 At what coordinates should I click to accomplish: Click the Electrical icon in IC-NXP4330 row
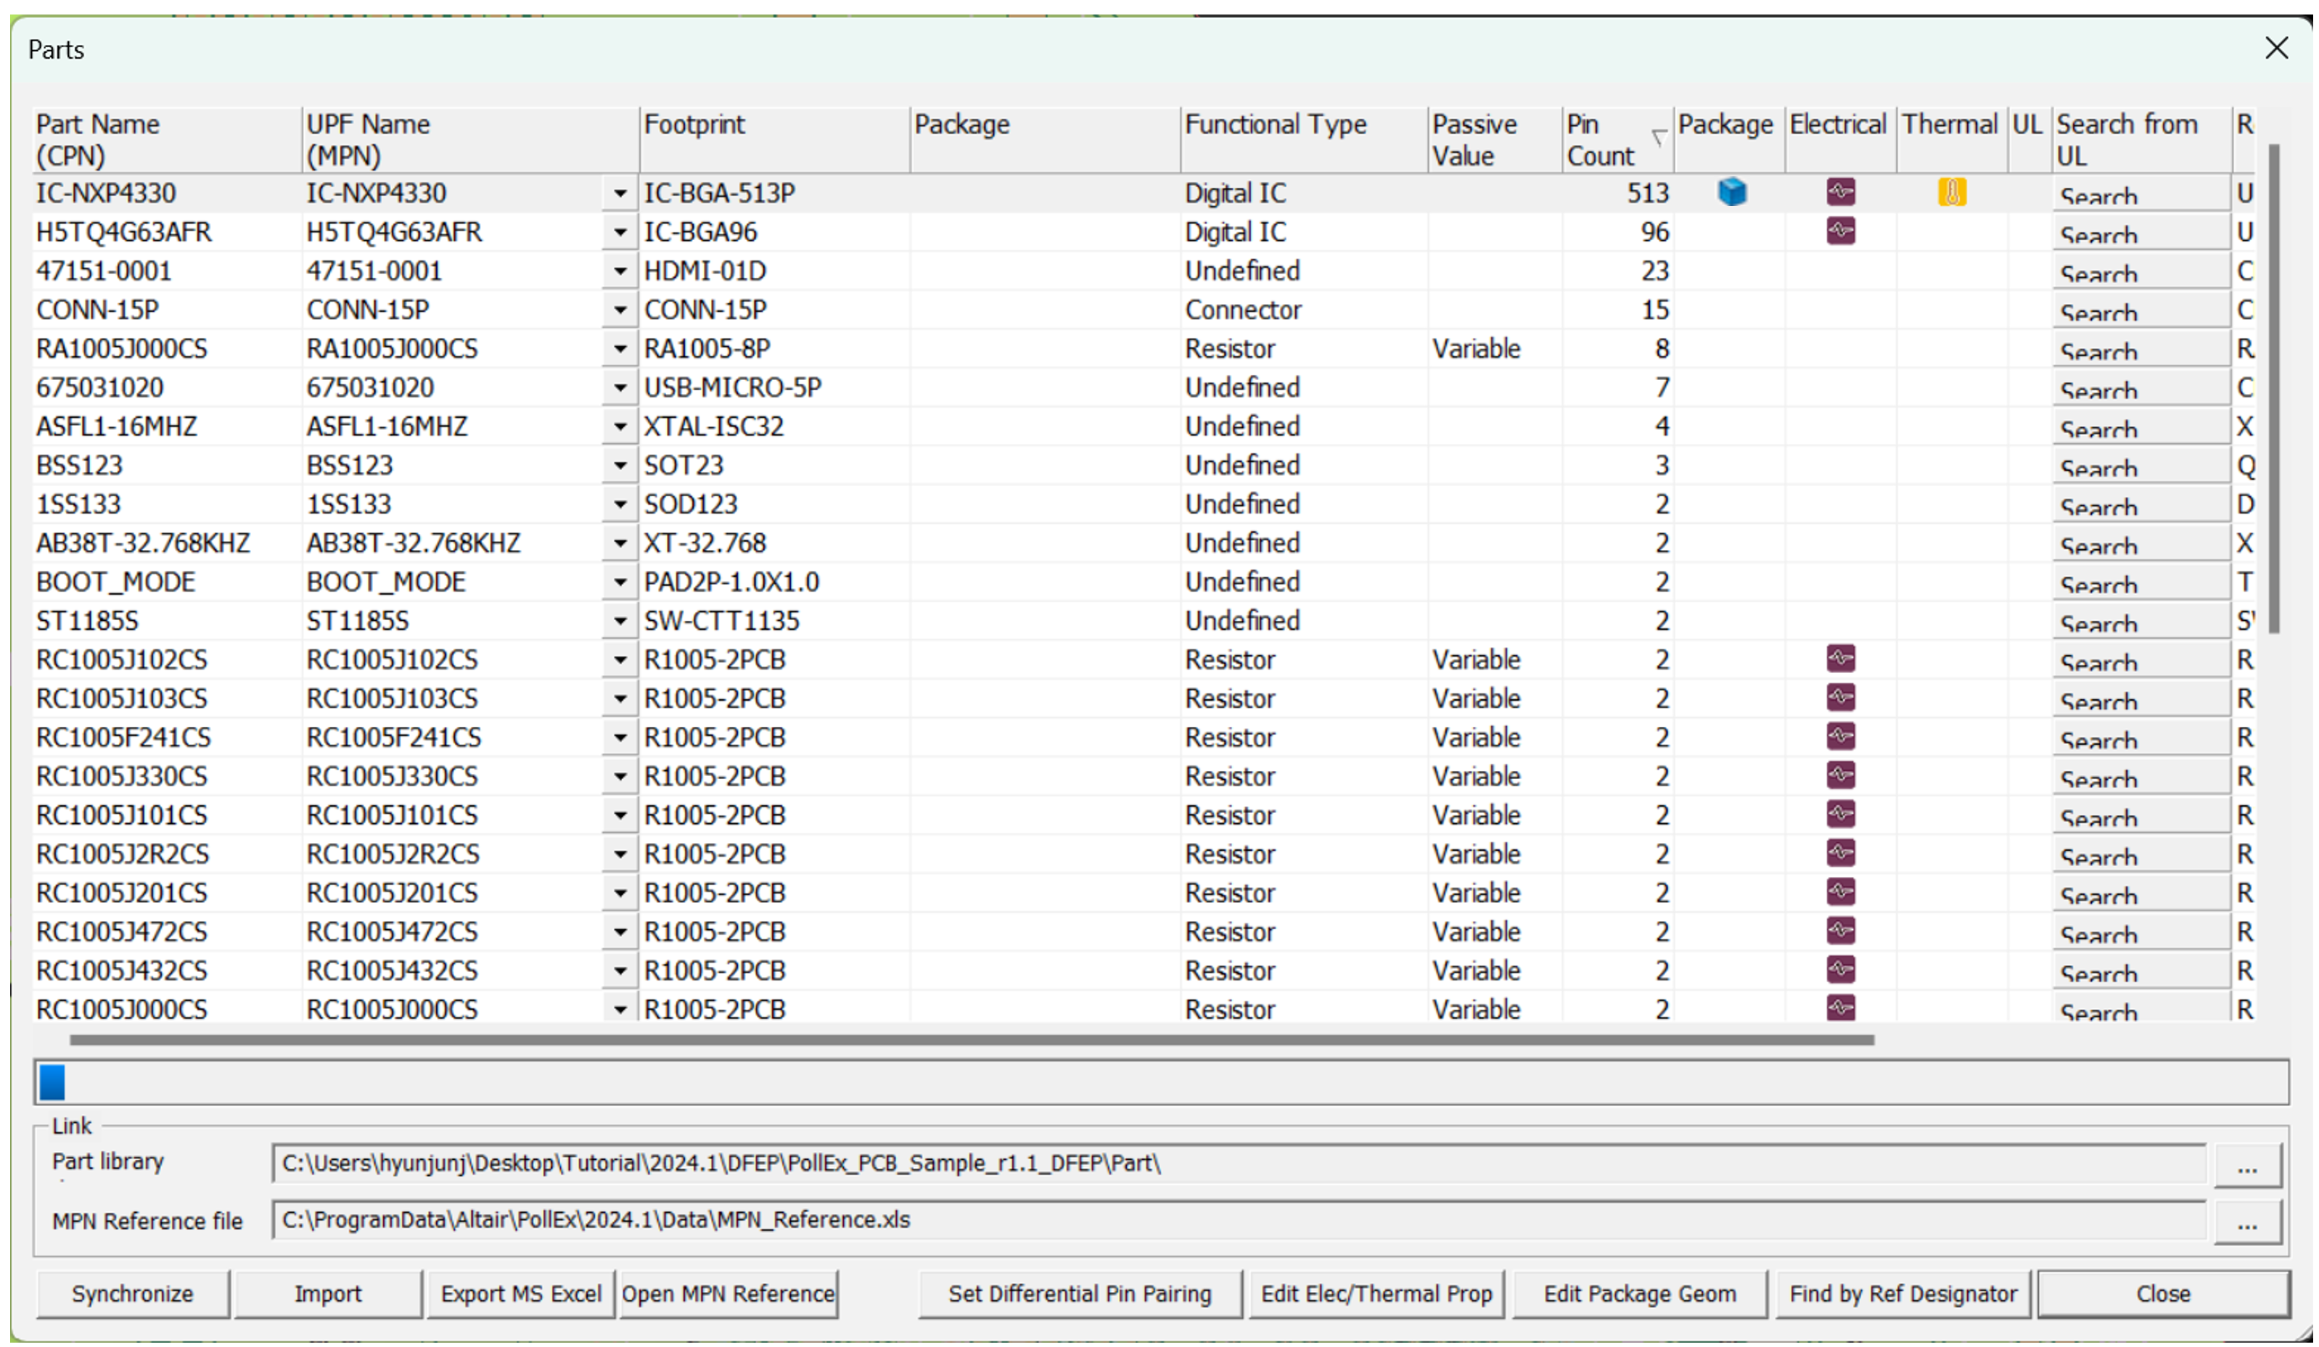click(x=1841, y=192)
